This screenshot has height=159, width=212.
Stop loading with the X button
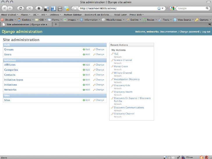point(30,8)
